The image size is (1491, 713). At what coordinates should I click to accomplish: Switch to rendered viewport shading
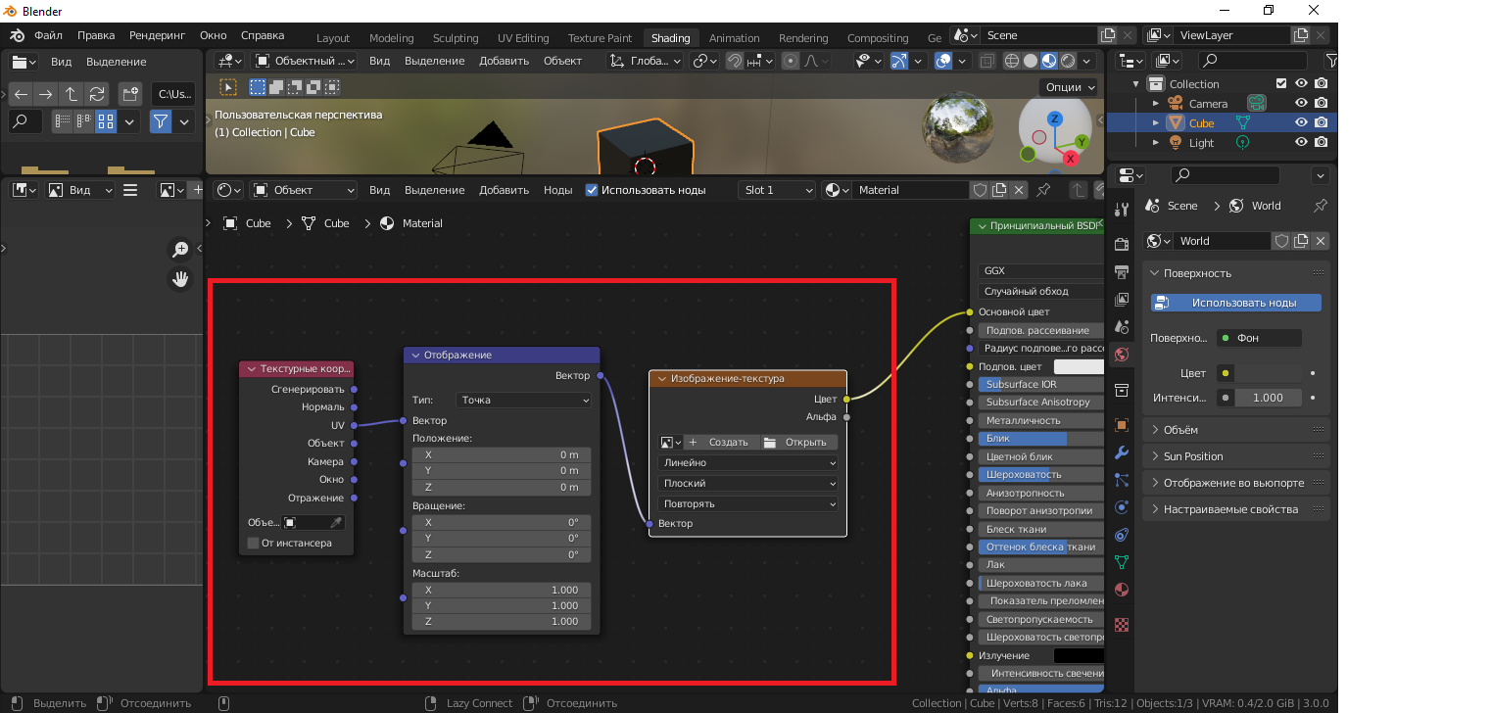1068,61
